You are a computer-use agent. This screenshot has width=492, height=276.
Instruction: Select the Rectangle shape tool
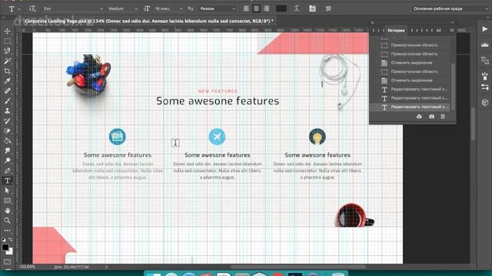(x=7, y=201)
